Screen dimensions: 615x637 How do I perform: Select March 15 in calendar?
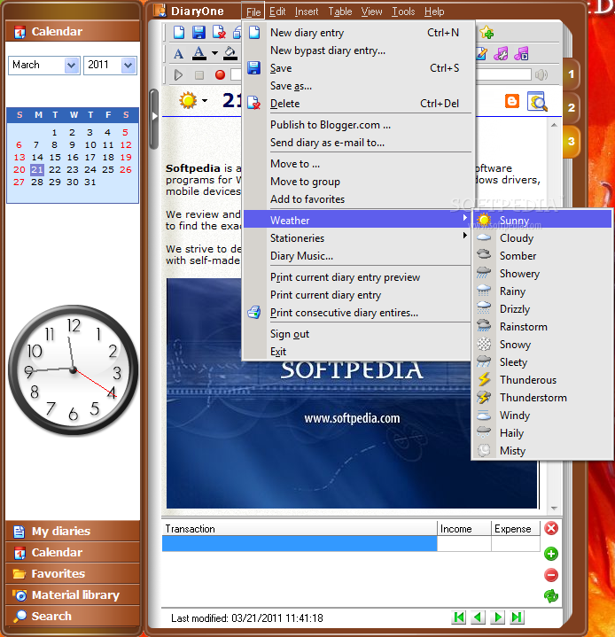pyautogui.click(x=55, y=157)
